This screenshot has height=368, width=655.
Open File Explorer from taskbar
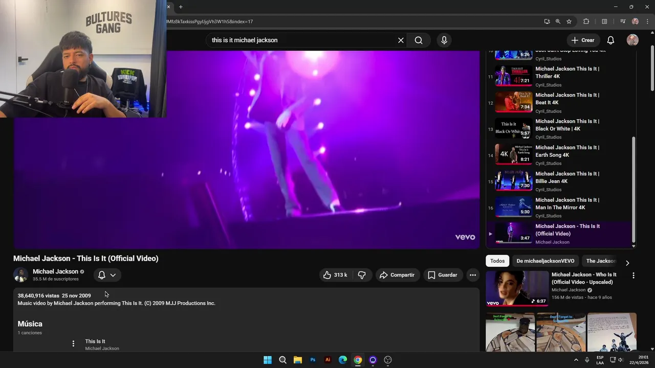(x=298, y=360)
